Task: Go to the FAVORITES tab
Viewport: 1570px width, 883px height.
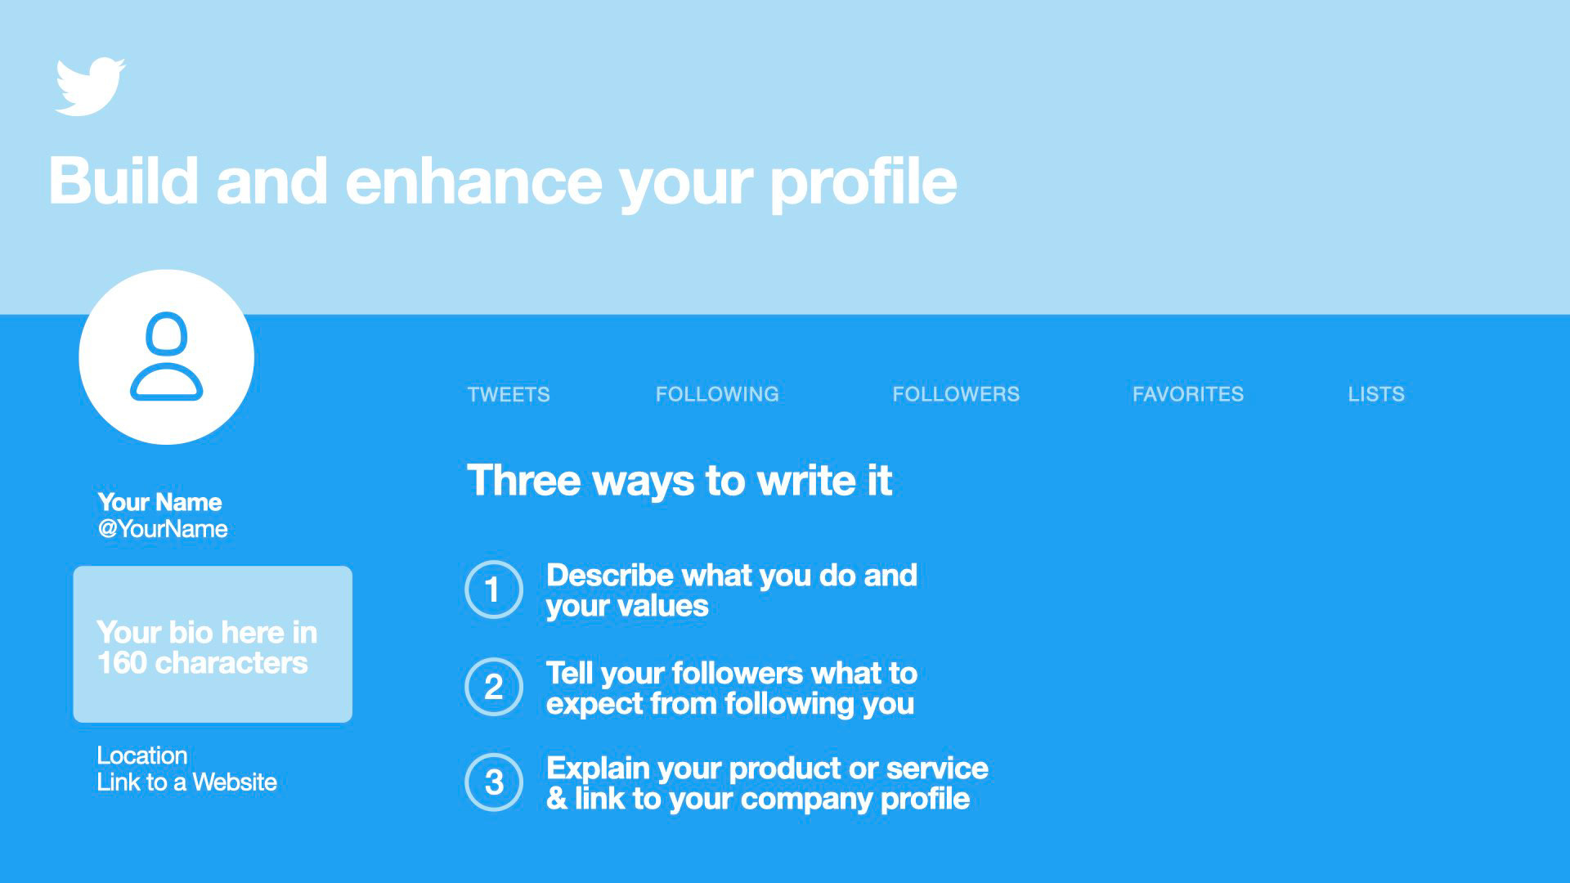Action: pos(1187,394)
